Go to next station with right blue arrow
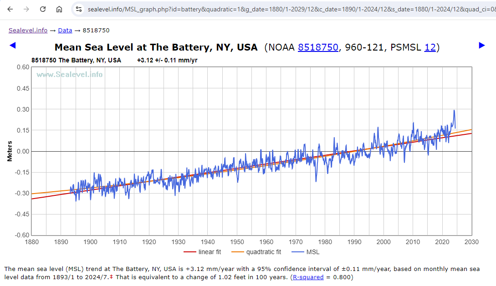Screen dimensions: 496x286 (x=482, y=45)
